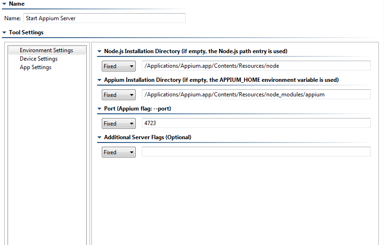
Task: Open App Settings page
Action: click(35, 68)
